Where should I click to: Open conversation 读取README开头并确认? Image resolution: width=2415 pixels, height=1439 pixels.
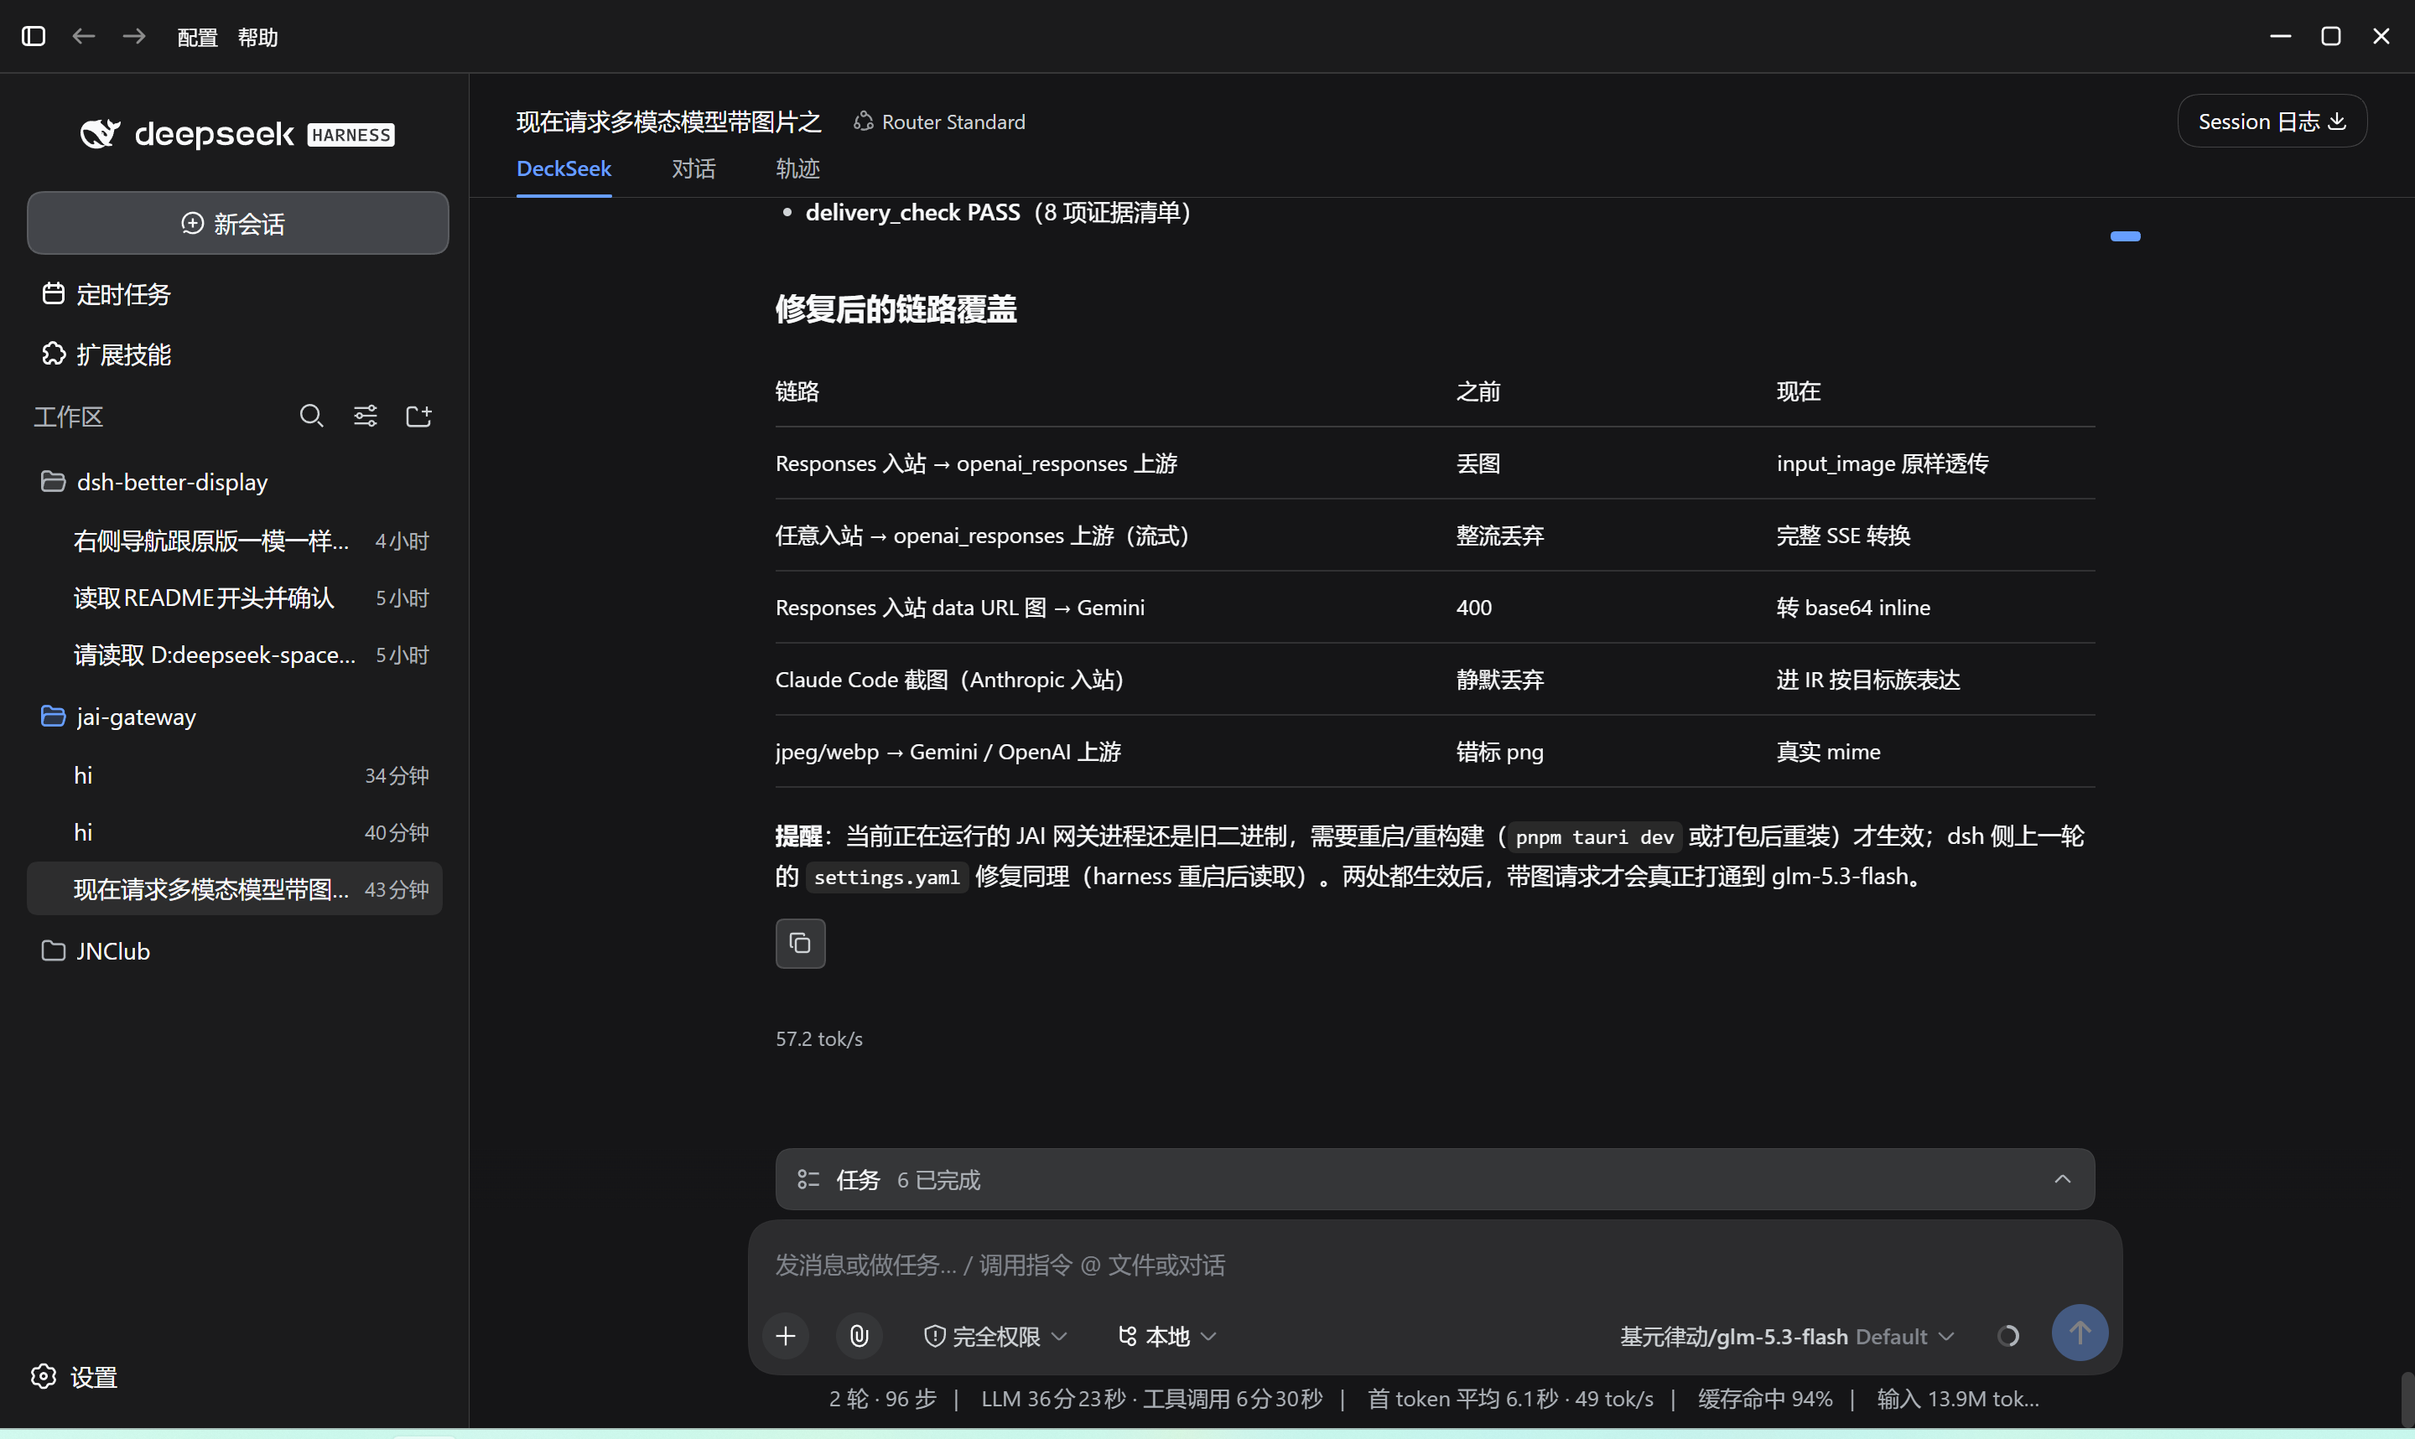click(x=235, y=598)
